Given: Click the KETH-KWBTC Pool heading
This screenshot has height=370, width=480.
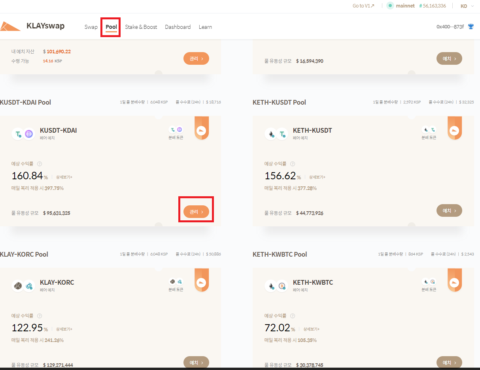Looking at the screenshot, I should click(x=280, y=254).
